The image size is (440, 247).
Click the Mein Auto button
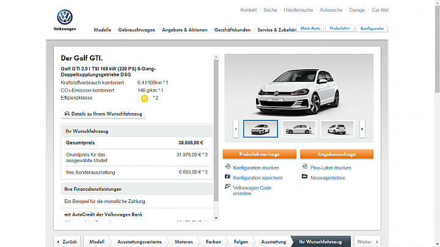coord(310,28)
